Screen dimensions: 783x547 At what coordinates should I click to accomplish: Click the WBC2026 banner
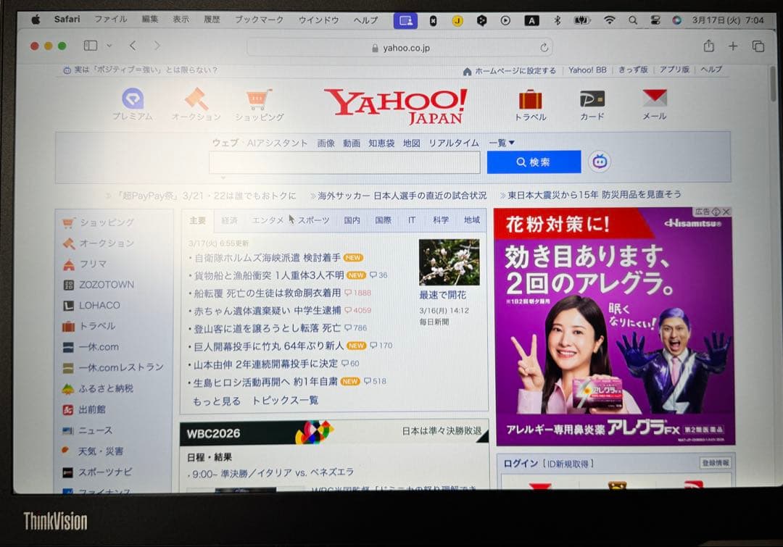(333, 433)
